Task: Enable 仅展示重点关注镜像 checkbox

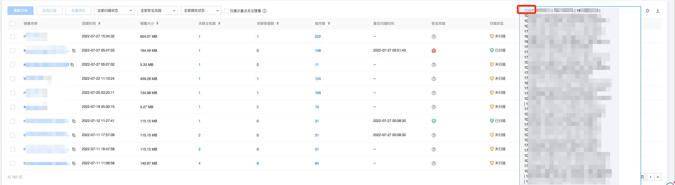Action: click(x=226, y=11)
